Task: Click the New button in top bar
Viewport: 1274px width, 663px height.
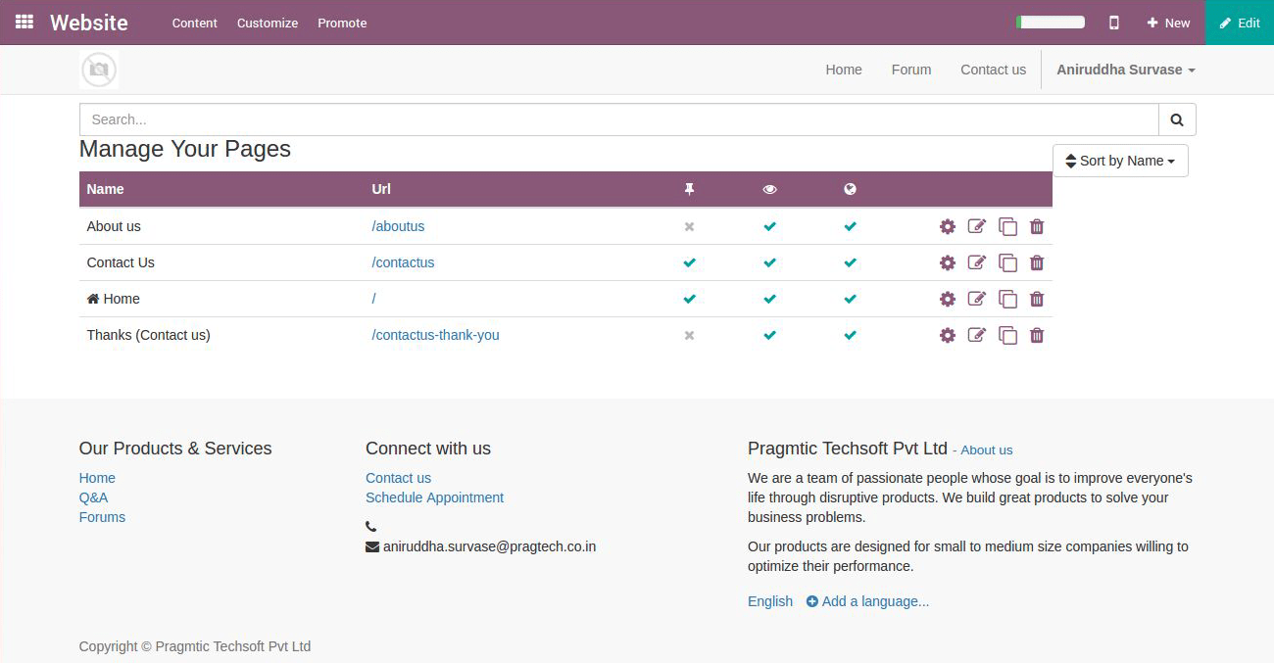Action: coord(1168,23)
